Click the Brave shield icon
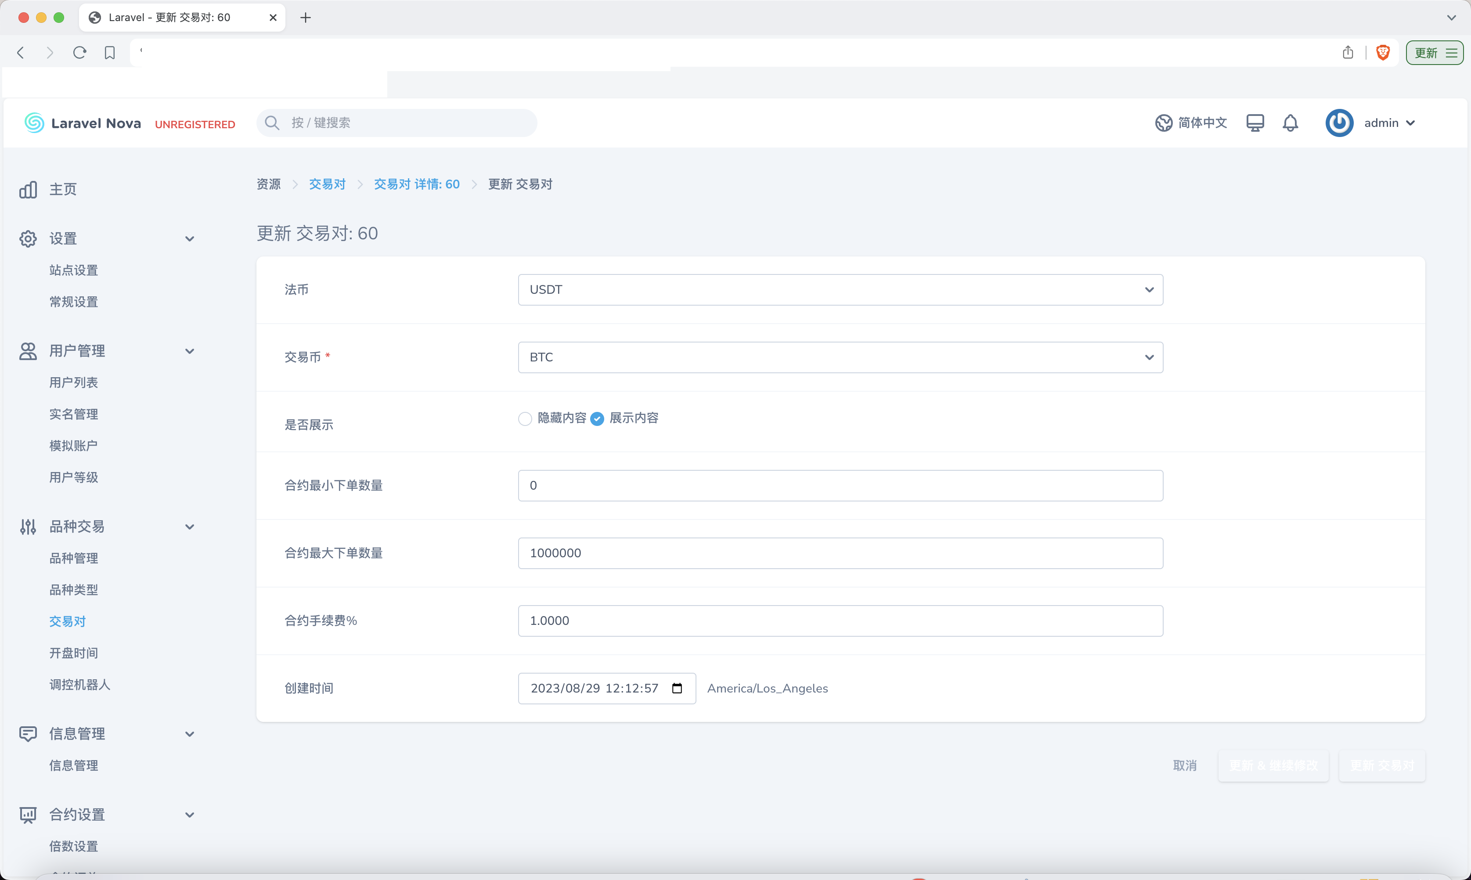Screen dimensions: 1471x880 (1383, 53)
